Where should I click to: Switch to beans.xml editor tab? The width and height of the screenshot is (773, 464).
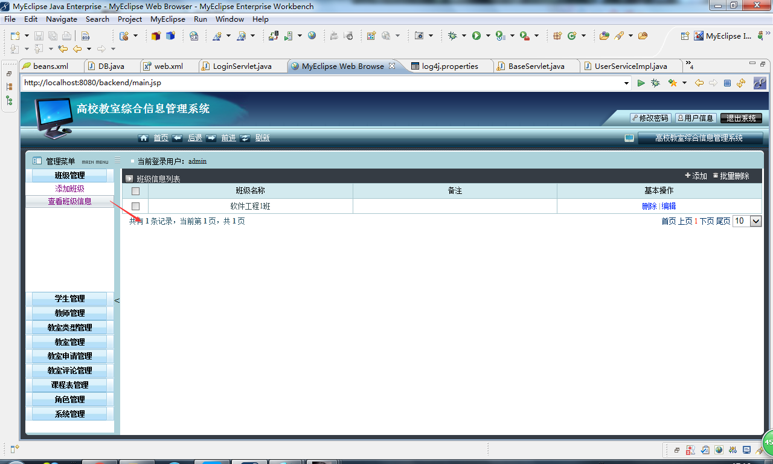click(50, 66)
